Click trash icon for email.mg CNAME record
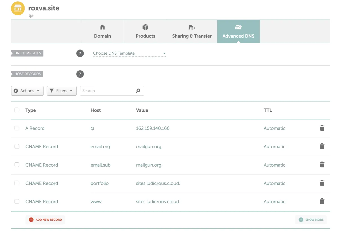The width and height of the screenshot is (339, 232). (x=322, y=147)
